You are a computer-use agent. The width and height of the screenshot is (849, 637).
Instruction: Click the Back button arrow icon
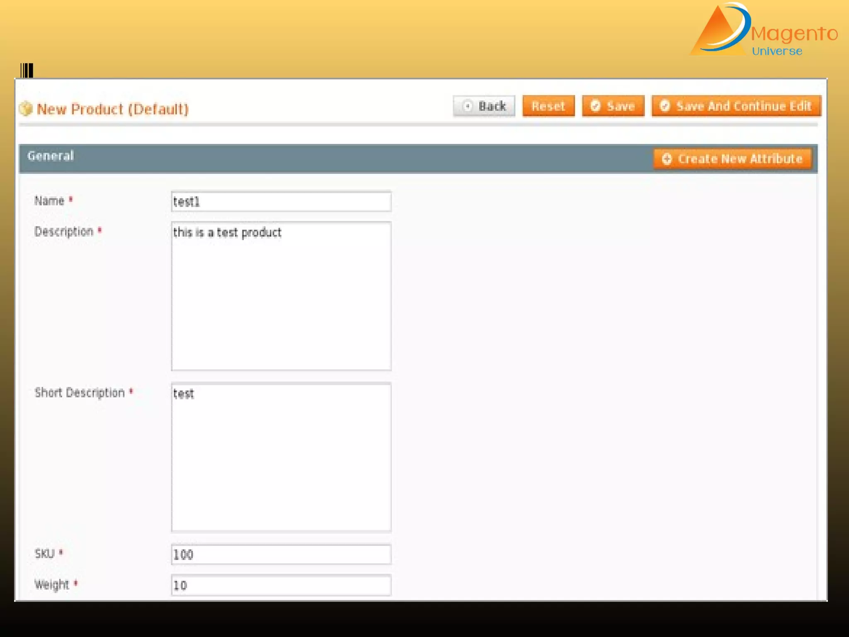[467, 106]
